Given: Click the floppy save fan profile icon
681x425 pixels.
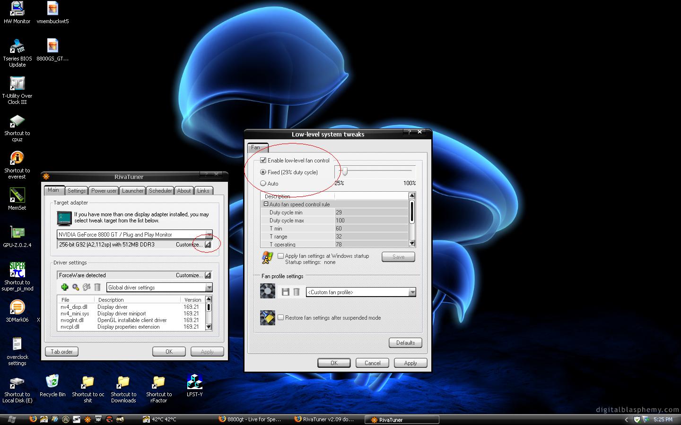Looking at the screenshot, I should (x=285, y=292).
